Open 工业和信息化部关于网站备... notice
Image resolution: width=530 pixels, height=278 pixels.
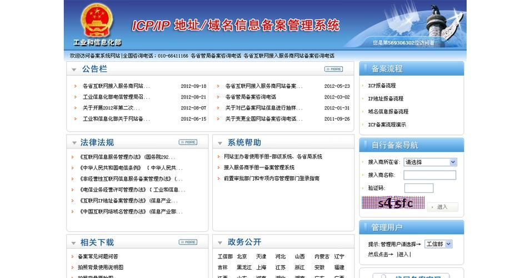point(116,119)
